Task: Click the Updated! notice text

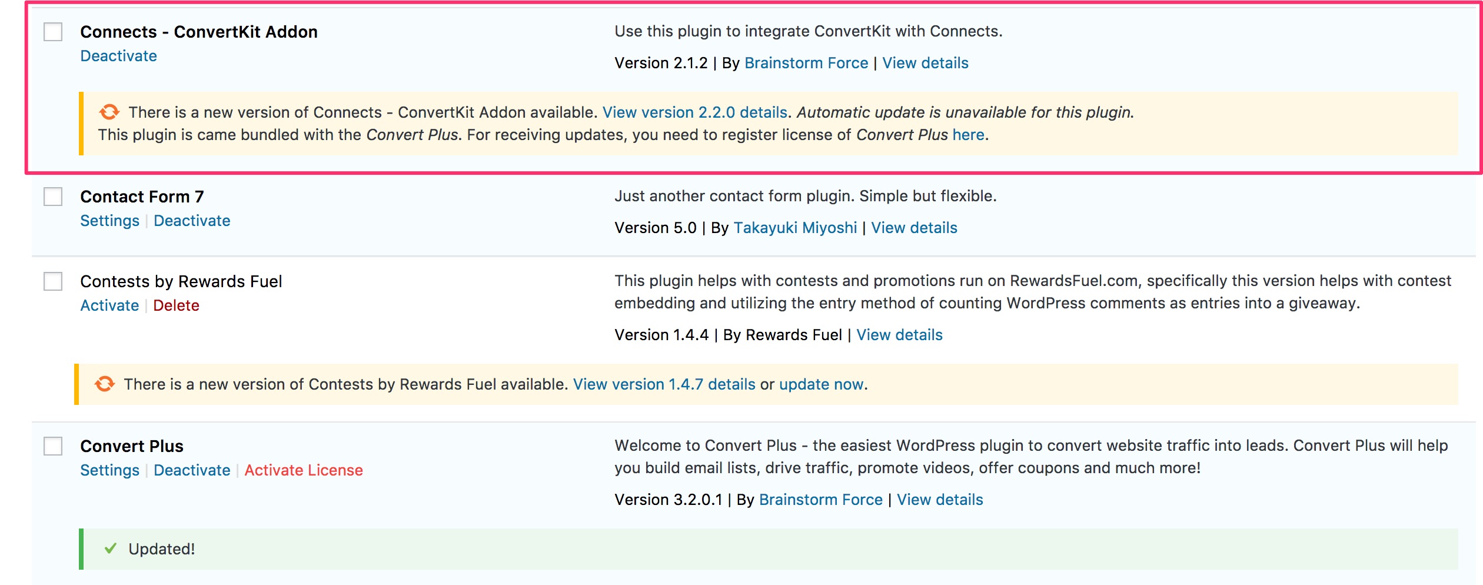Action: tap(162, 549)
